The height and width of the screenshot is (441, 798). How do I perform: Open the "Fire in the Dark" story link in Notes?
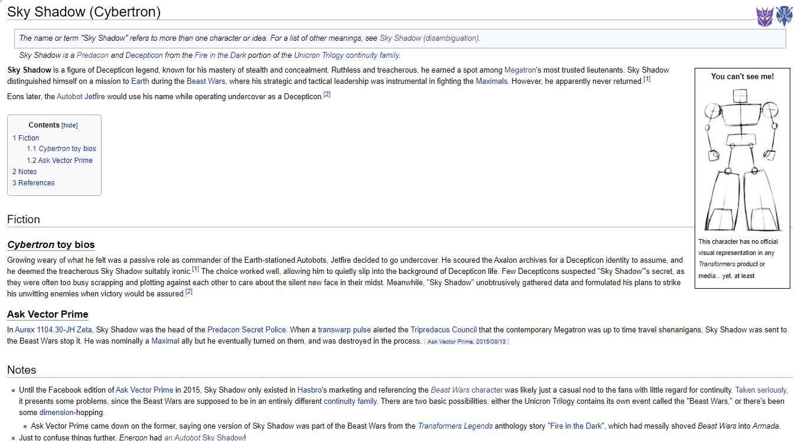pyautogui.click(x=576, y=426)
